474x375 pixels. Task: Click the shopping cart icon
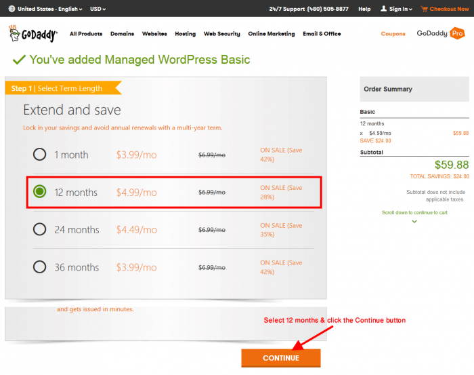pos(424,9)
